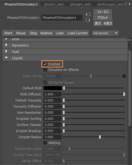The height and width of the screenshot is (165, 132).
Task: Expand the Fuel section
Action: coord(65,52)
